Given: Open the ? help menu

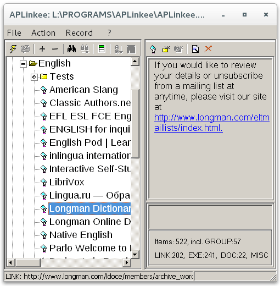Looking at the screenshot, I should 109,33.
